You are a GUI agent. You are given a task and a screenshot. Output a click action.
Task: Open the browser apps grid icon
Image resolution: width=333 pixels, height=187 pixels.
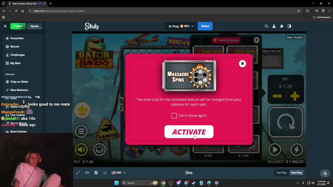[x=3, y=17]
